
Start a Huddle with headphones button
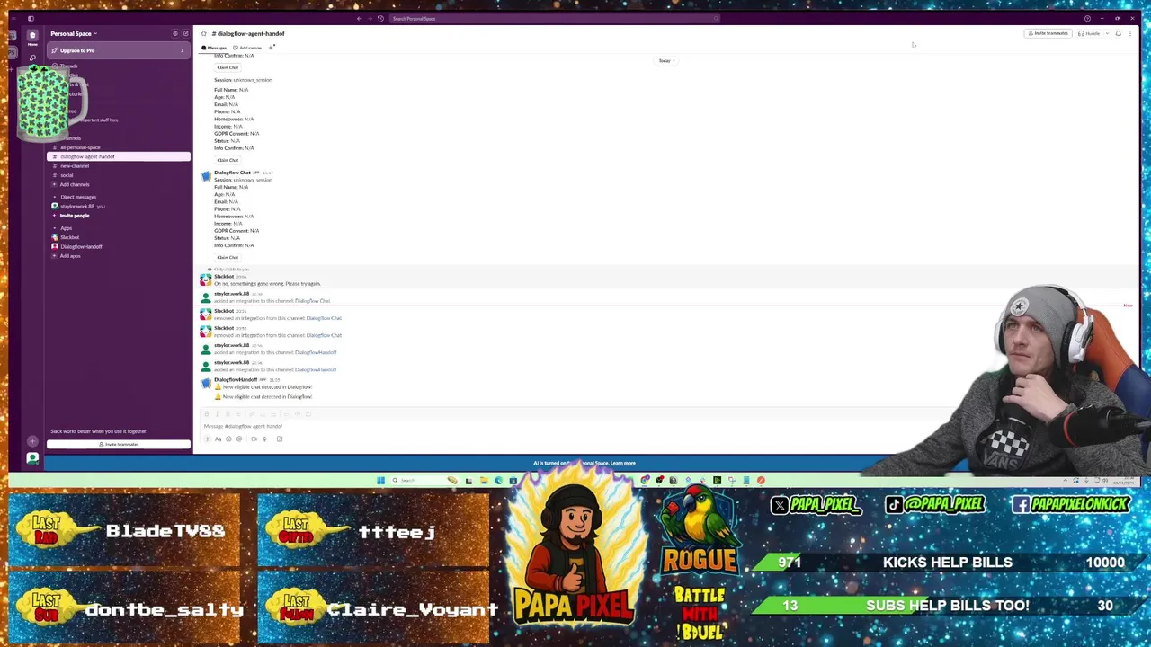pos(1089,33)
